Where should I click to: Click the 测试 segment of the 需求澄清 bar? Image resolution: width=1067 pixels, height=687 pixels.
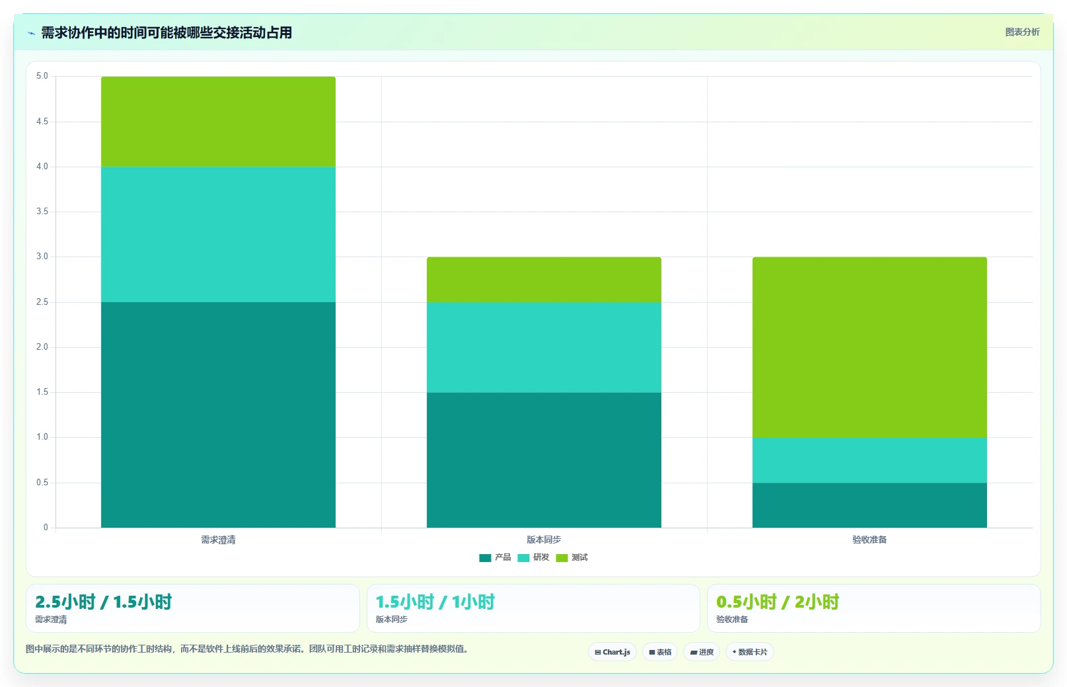218,122
